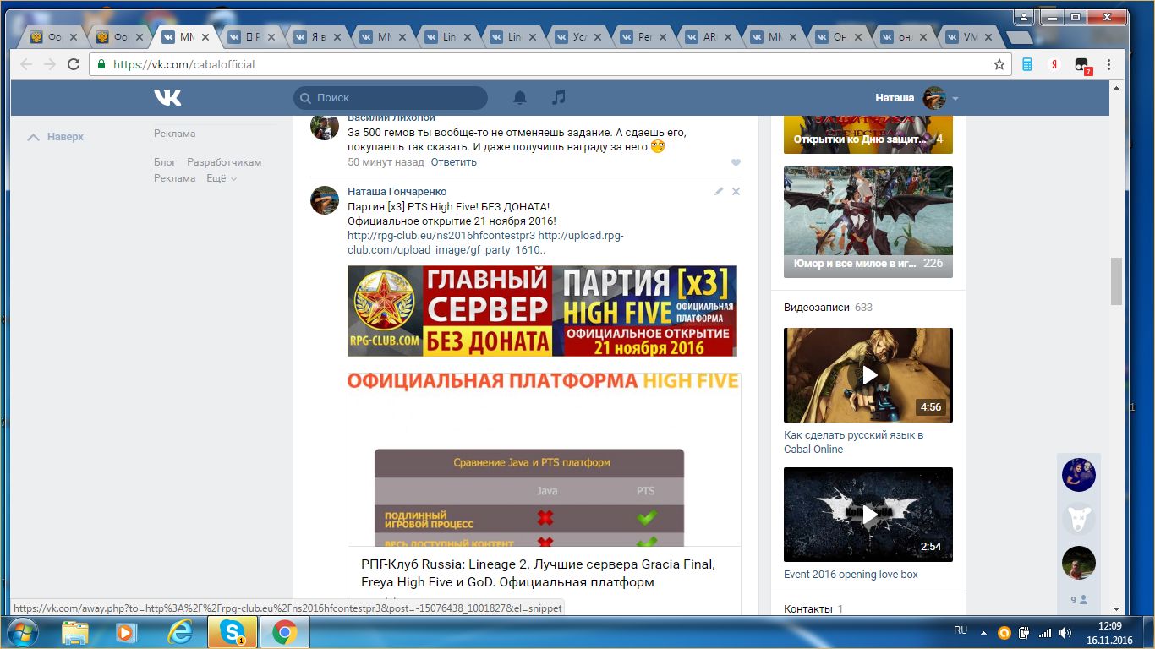Delete Наташа Гончаренко's post with the X icon

736,192
